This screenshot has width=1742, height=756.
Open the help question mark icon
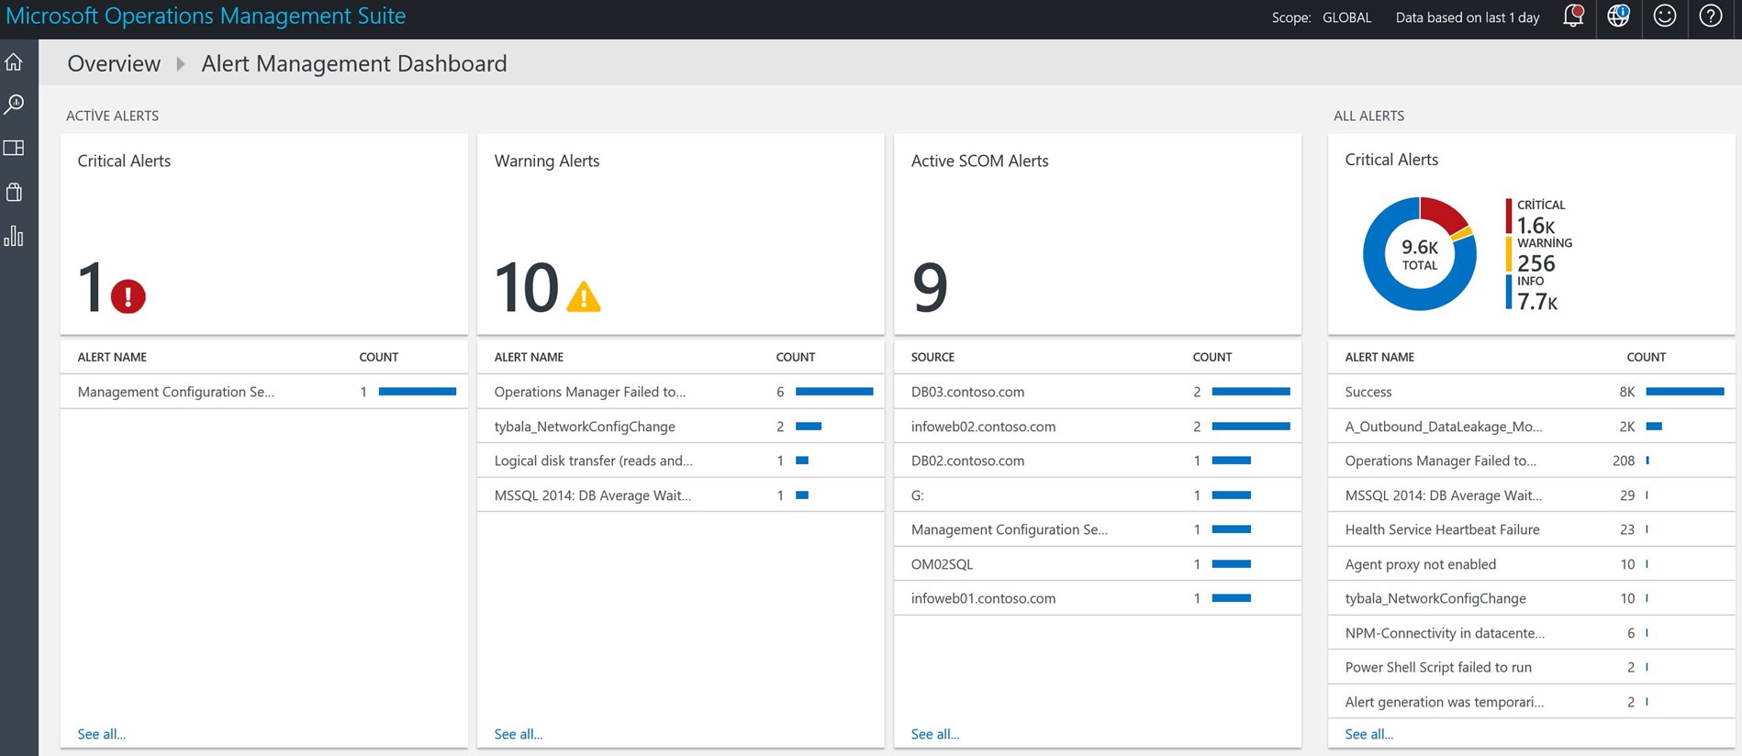[1711, 17]
